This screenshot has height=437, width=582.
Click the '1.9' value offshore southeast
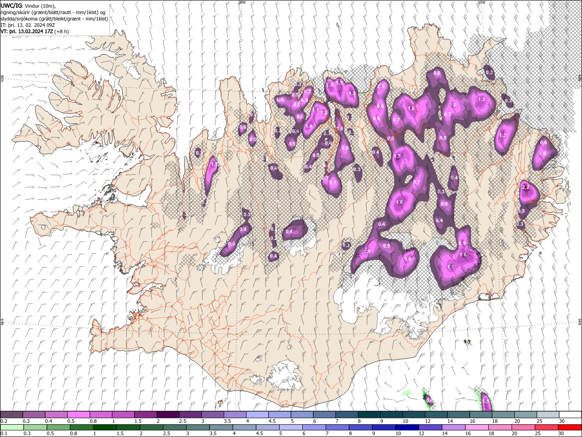(467, 341)
